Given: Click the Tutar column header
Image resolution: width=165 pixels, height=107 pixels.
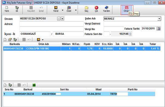Looking at the screenshot, I should tap(153, 44).
